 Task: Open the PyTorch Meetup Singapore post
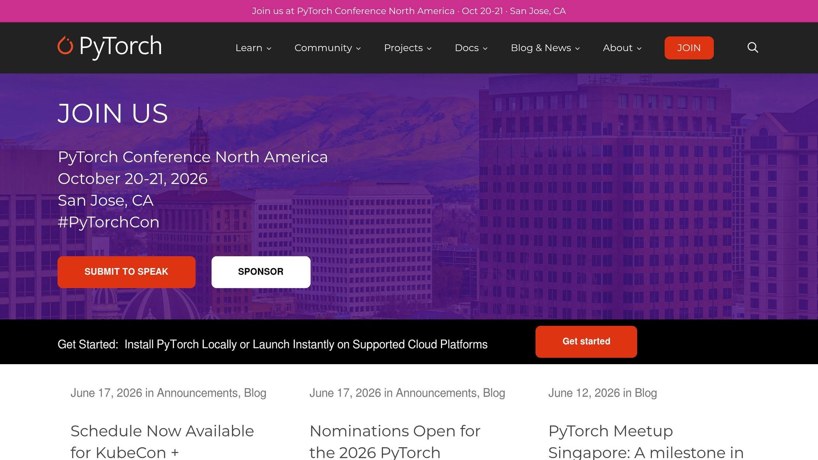(646, 442)
